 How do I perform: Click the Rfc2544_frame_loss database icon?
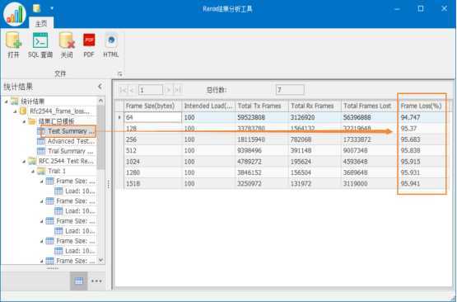pyautogui.click(x=23, y=111)
